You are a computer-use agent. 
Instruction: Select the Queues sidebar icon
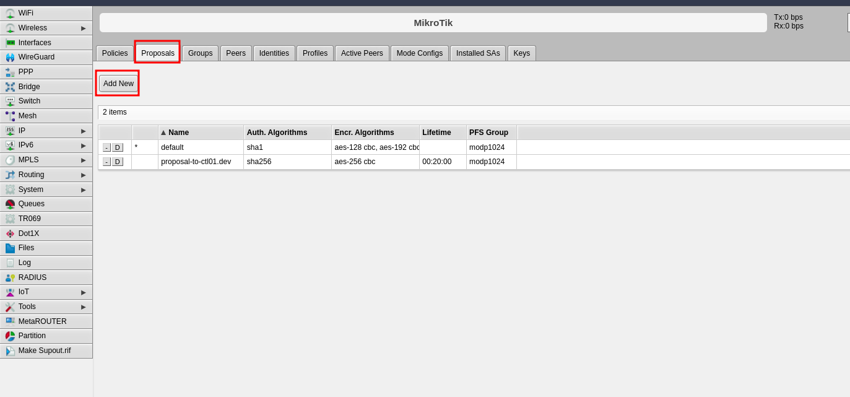click(x=10, y=204)
